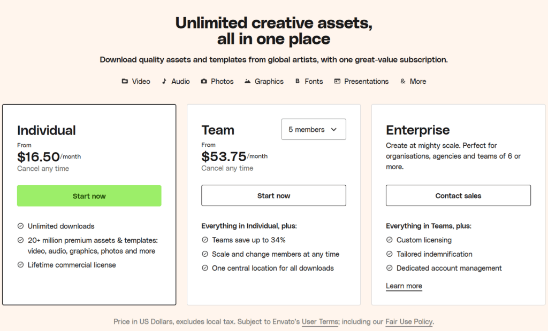This screenshot has height=331, width=548.
Task: Click the Graphics category icon
Action: click(x=247, y=81)
